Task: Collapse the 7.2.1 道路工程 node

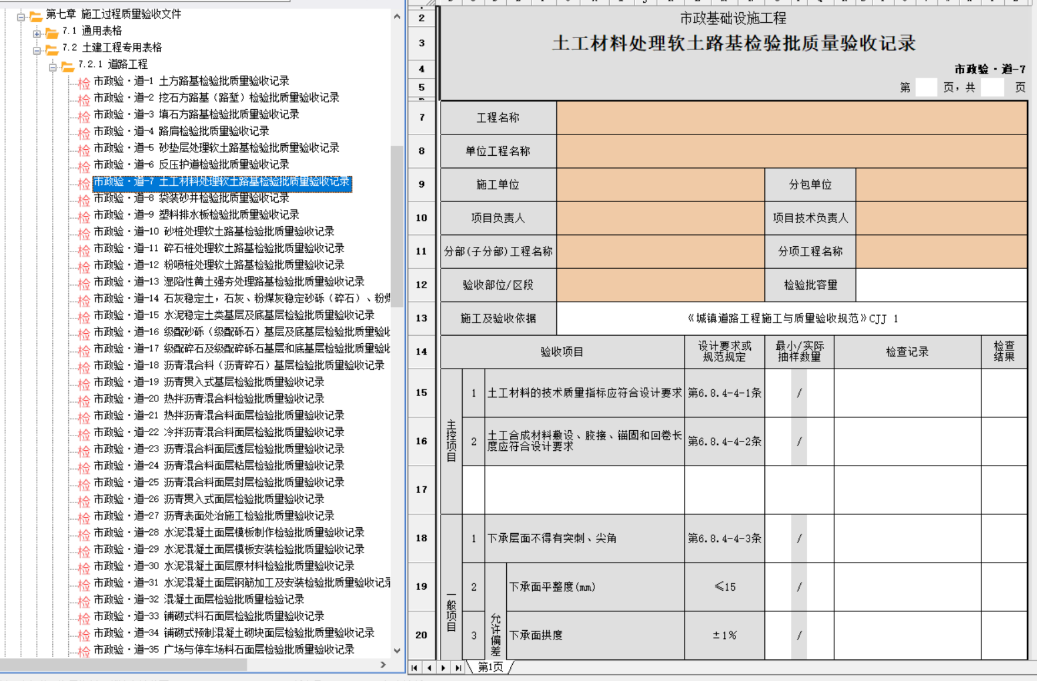Action: point(53,66)
